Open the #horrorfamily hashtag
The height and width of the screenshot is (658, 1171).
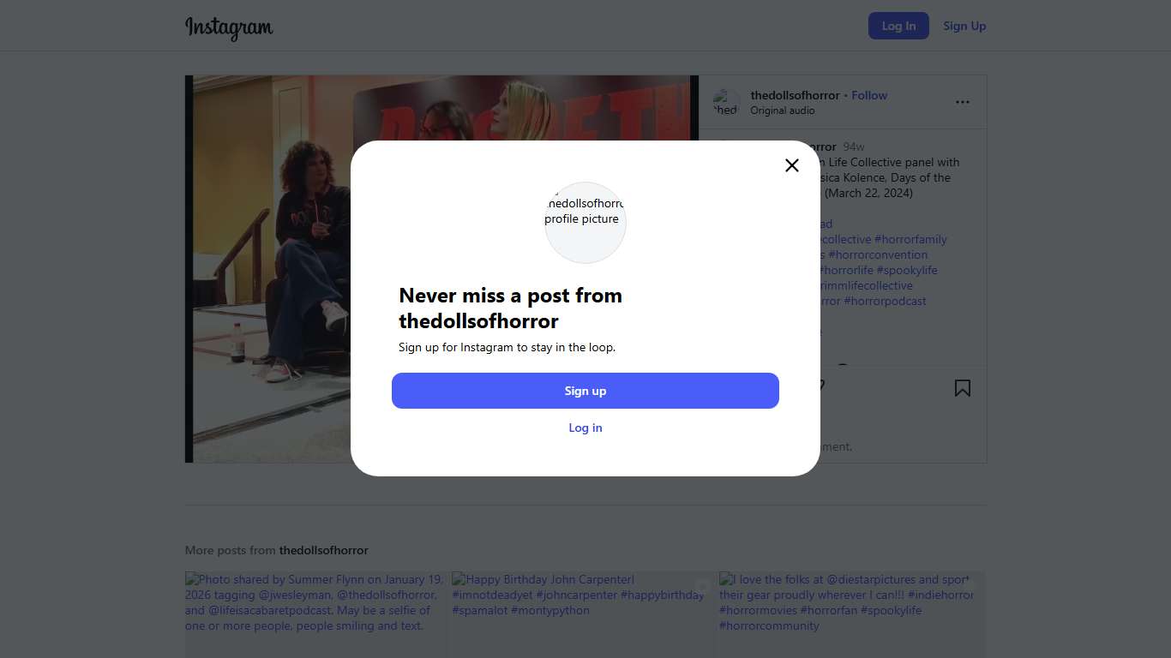(x=910, y=239)
